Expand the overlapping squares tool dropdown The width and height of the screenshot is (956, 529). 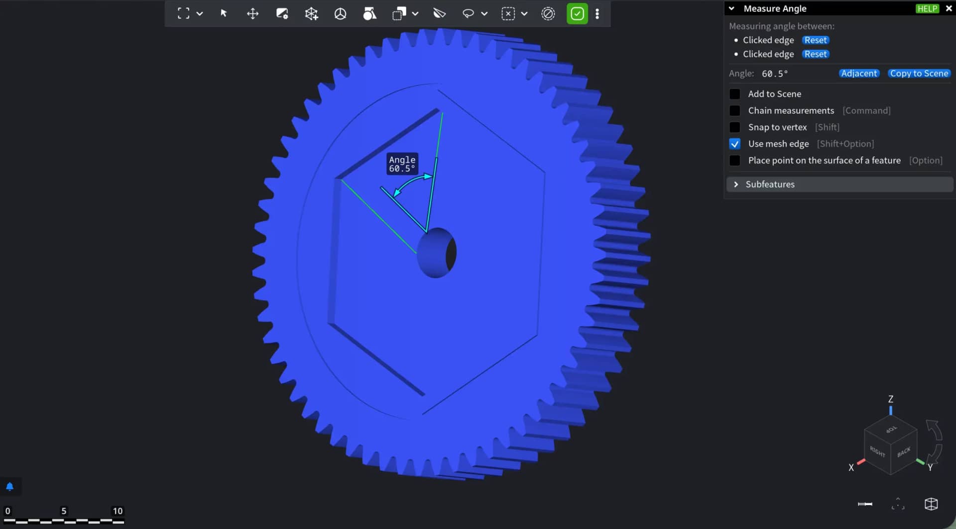pyautogui.click(x=415, y=14)
